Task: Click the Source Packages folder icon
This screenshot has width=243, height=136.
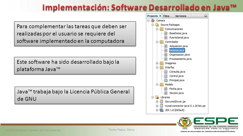Action: click(157, 25)
